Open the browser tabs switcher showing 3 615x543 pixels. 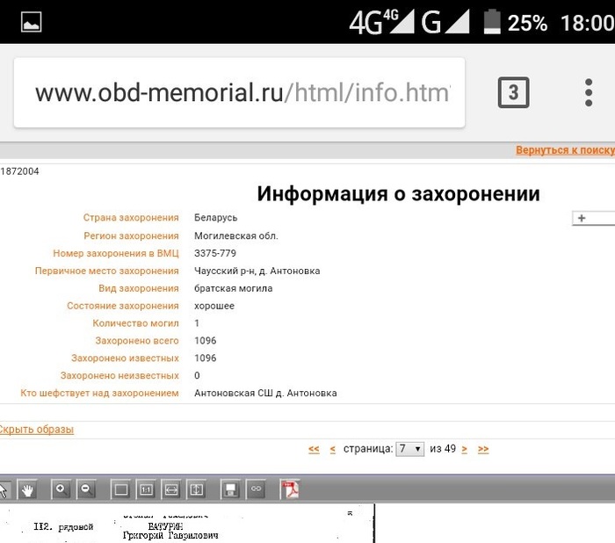point(513,92)
